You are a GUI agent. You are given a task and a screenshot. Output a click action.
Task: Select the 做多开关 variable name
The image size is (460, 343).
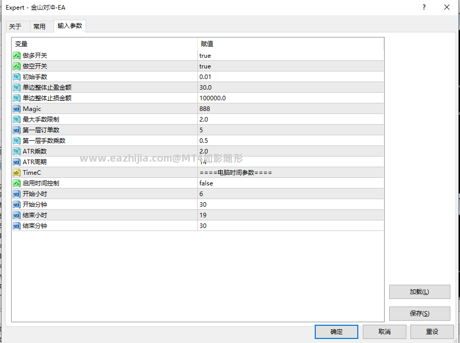35,56
